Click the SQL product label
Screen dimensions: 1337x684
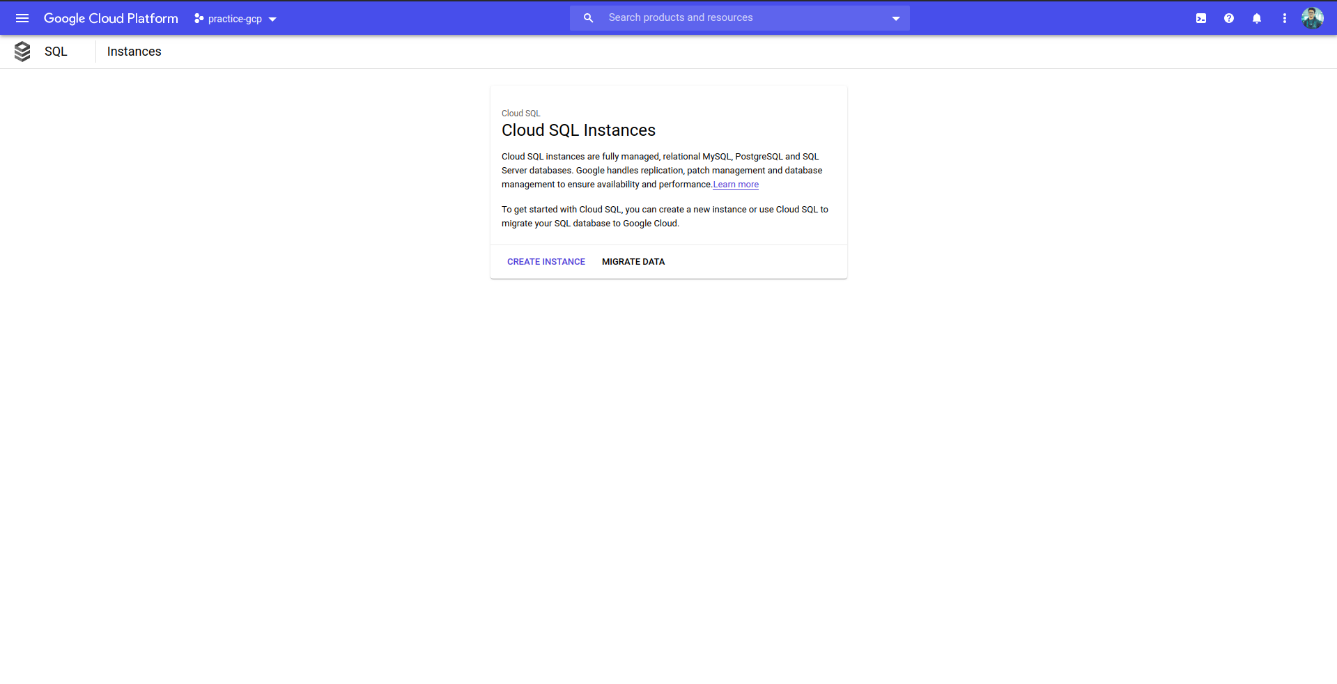(56, 52)
